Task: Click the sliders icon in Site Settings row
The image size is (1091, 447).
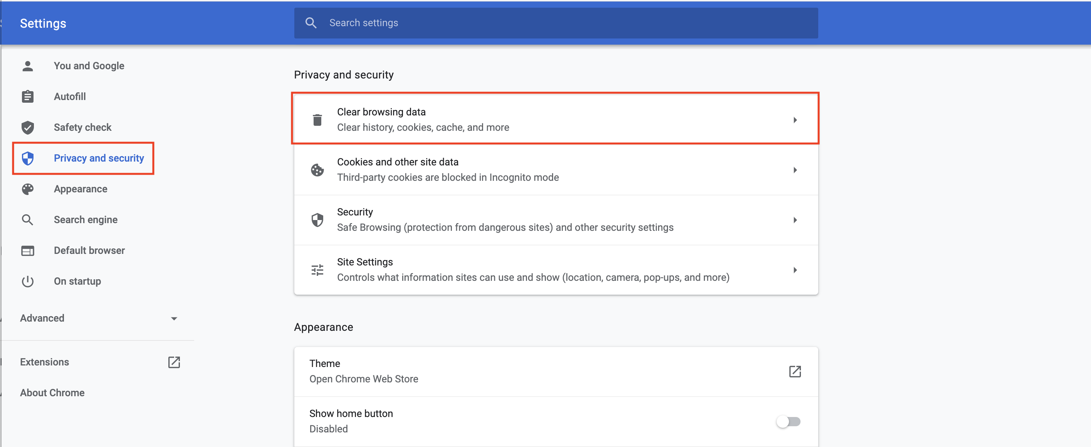Action: click(x=317, y=270)
